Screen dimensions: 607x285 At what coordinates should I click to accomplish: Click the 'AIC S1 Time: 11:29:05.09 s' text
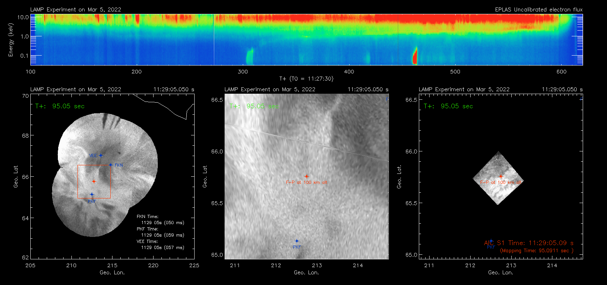click(529, 243)
